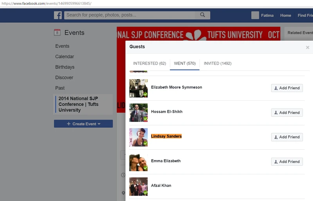
Task: Open Events in the left sidebar
Action: point(62,46)
